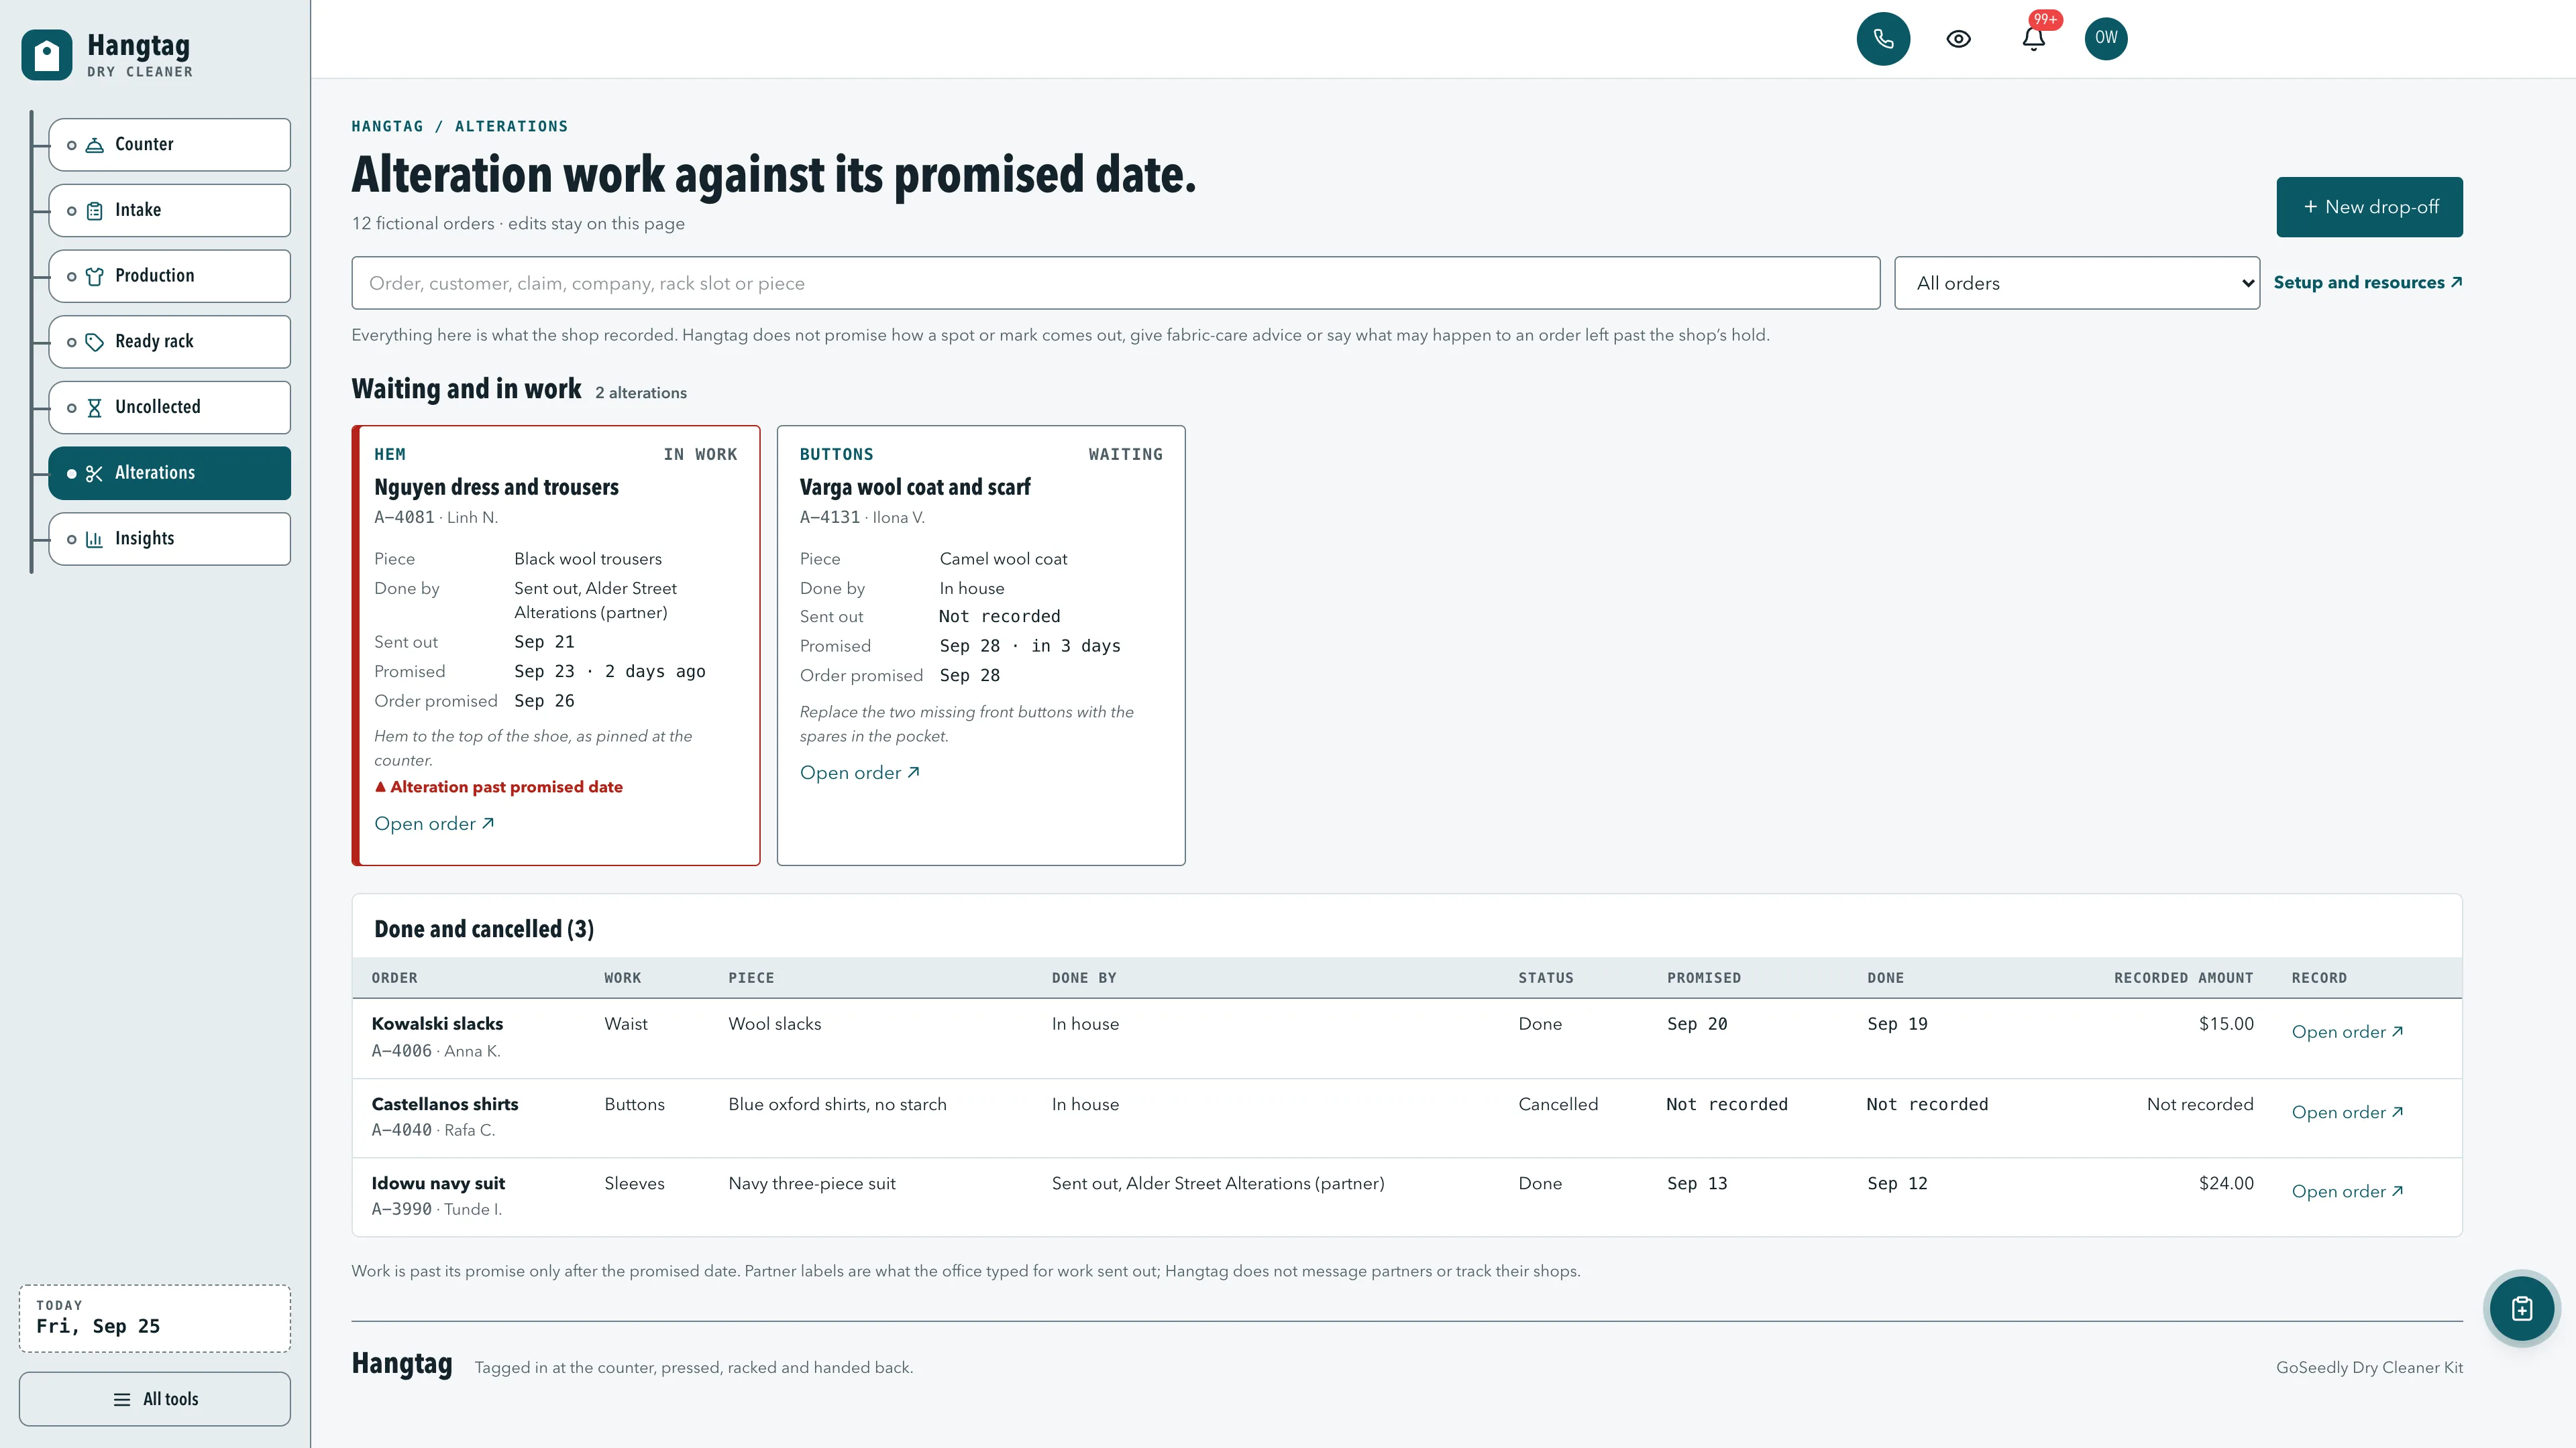Click the Hangtag footer logo text
This screenshot has height=1448, width=2576.
pos(402,1364)
